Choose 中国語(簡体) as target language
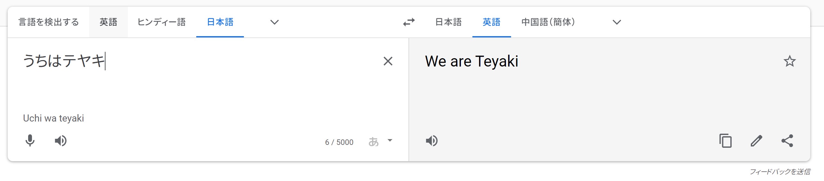The width and height of the screenshot is (824, 181). 548,22
